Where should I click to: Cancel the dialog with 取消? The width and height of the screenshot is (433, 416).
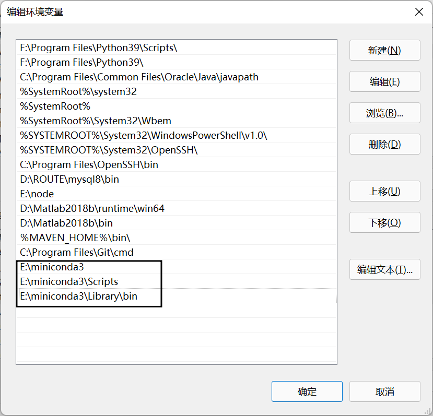click(x=384, y=391)
